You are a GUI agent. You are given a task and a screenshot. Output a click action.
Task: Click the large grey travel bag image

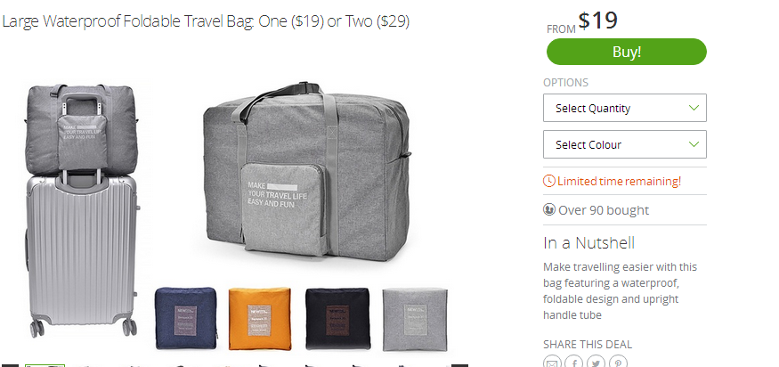coord(306,172)
